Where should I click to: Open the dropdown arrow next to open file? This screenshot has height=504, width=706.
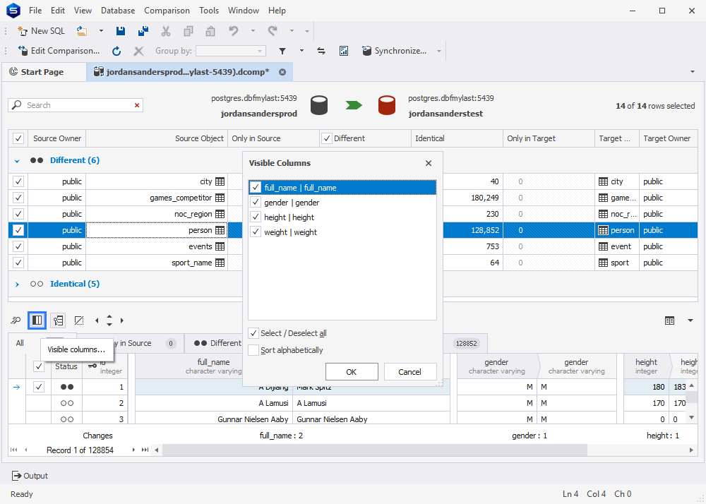coord(101,31)
